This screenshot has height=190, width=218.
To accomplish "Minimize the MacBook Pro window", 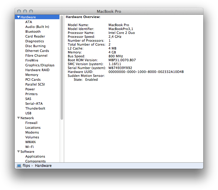I will 25,11.
